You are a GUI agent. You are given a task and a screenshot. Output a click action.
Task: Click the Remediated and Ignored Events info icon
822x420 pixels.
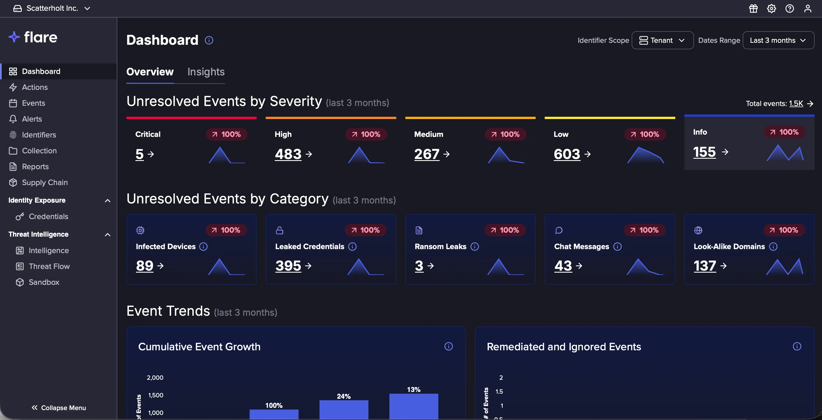click(797, 346)
